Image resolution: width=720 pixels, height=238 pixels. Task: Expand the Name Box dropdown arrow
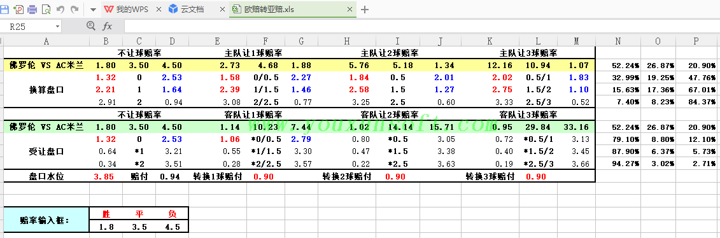(57, 27)
